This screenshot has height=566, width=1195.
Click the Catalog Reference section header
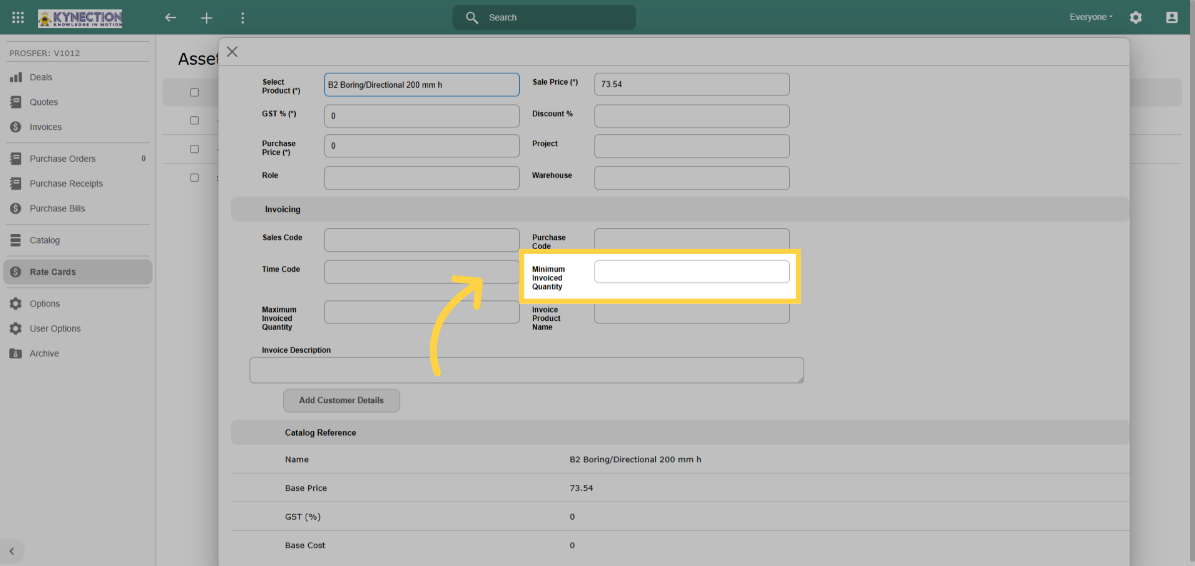tap(680, 433)
